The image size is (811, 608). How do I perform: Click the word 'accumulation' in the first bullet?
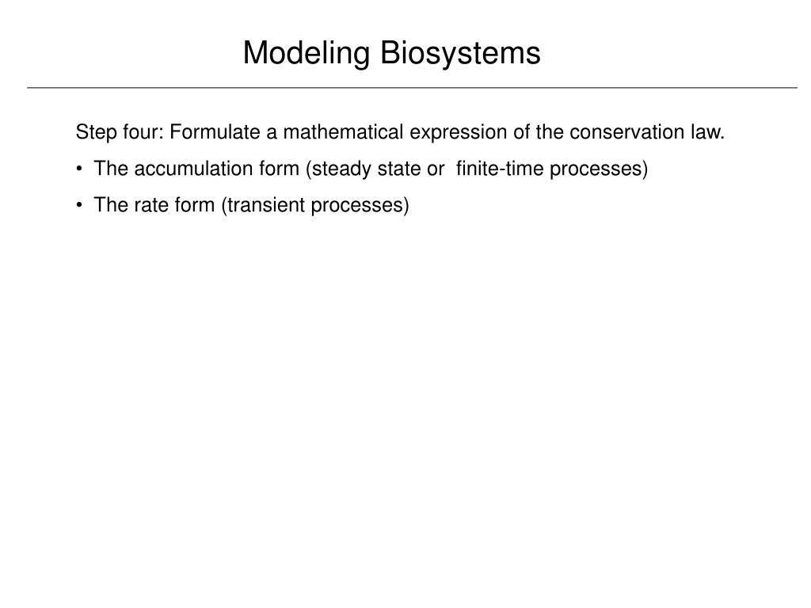pos(193,169)
